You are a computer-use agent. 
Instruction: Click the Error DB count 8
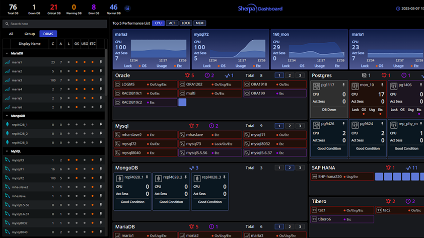point(94,7)
